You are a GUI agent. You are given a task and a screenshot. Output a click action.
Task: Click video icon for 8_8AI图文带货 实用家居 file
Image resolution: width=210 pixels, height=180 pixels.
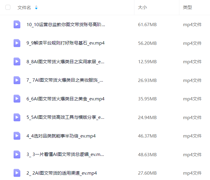pyautogui.click(x=17, y=61)
